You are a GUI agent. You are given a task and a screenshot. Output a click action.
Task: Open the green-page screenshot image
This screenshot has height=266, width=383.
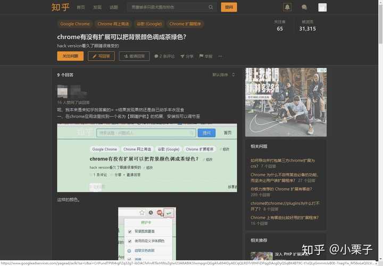point(147,158)
